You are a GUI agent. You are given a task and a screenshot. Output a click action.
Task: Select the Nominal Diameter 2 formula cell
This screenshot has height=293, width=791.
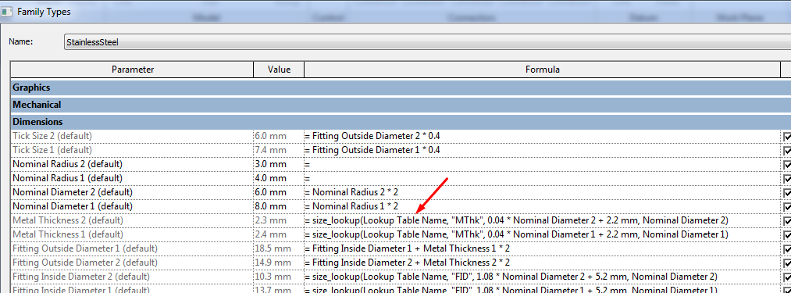pyautogui.click(x=542, y=192)
